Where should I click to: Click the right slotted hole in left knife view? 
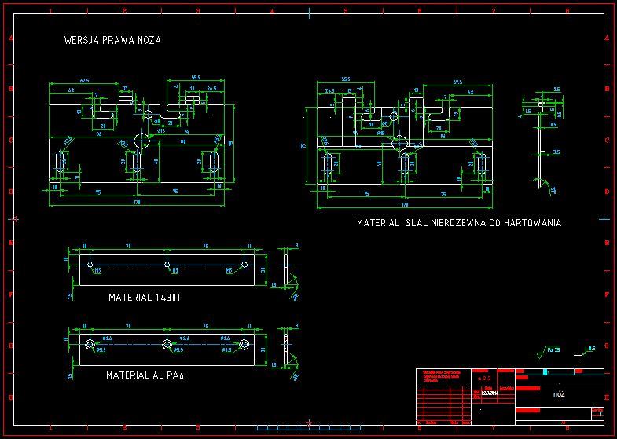tap(214, 162)
